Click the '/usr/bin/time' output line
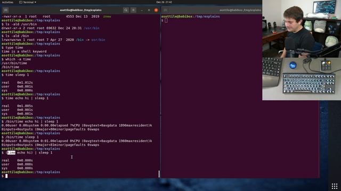The image size is (341, 191). pyautogui.click(x=14, y=63)
